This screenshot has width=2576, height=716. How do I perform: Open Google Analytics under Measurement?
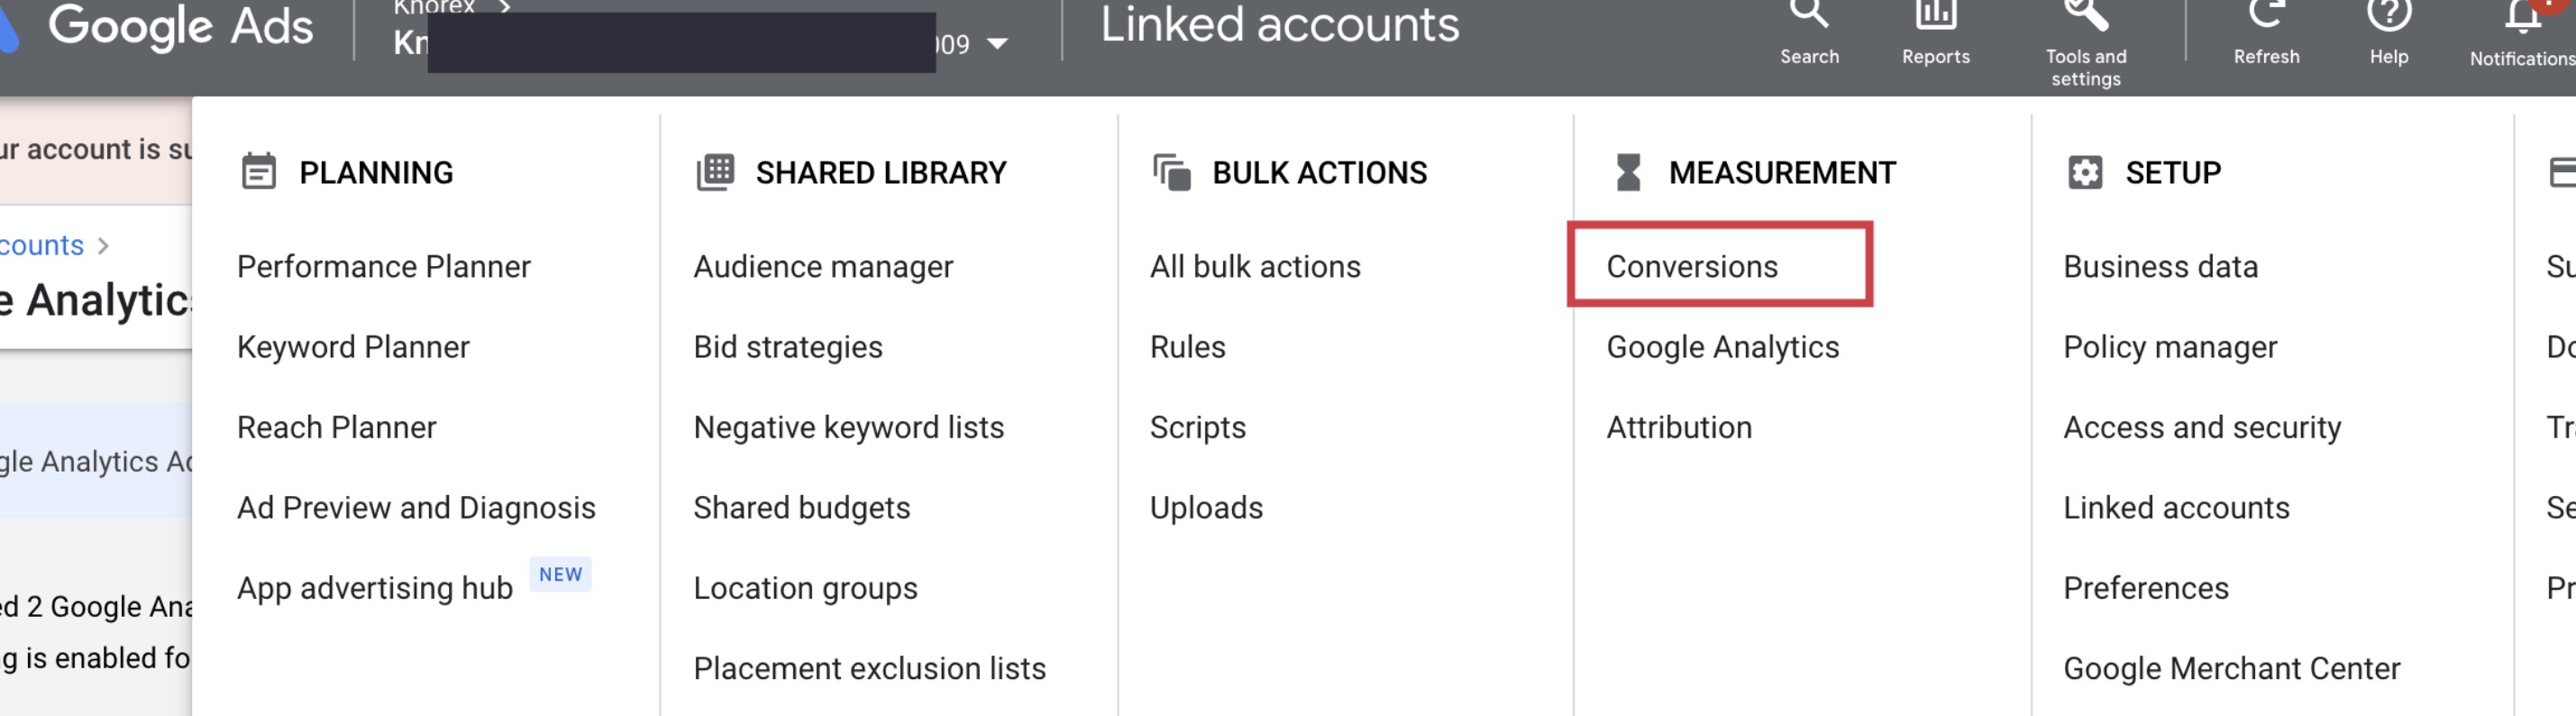(x=1722, y=347)
